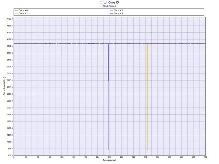Screen dimensions: 219x164
Task: Click the Core #2 legend entry
Action: [x=116, y=10]
